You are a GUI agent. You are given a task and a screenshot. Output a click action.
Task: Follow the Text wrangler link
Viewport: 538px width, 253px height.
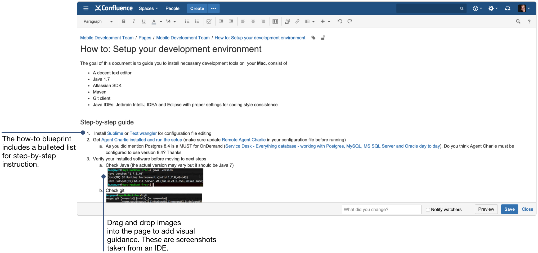click(143, 133)
